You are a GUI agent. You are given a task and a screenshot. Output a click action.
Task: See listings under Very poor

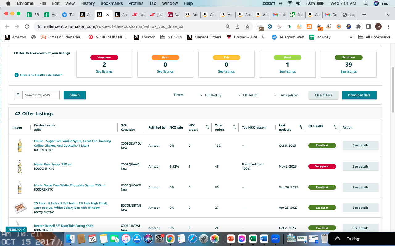point(104,72)
